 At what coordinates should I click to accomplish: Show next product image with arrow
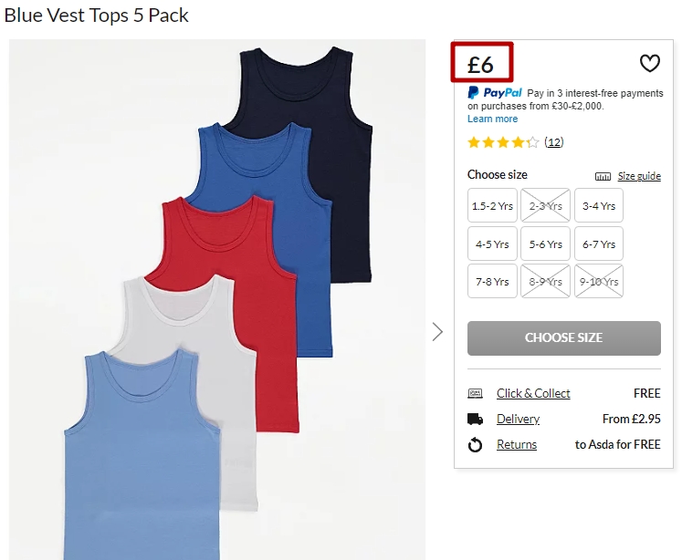[x=437, y=331]
